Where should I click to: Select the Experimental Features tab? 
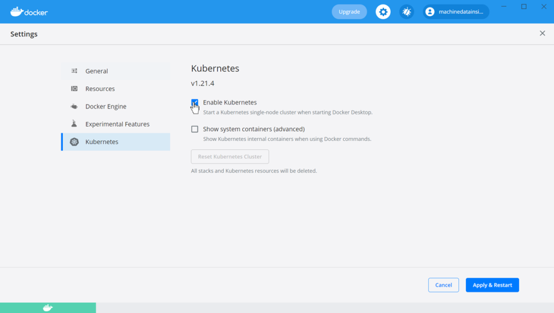(117, 124)
